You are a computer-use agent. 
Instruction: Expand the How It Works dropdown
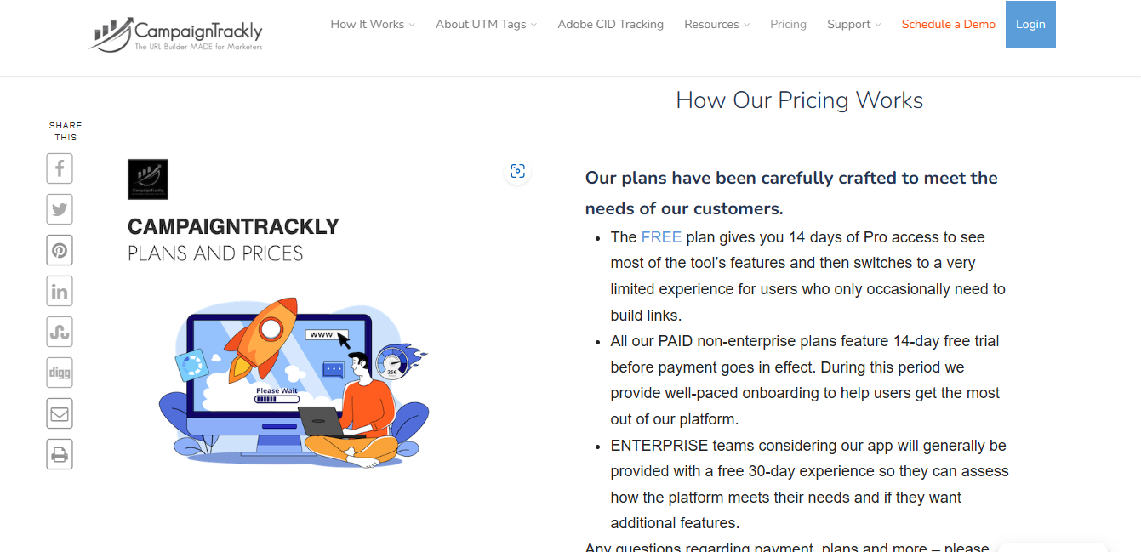click(x=373, y=24)
